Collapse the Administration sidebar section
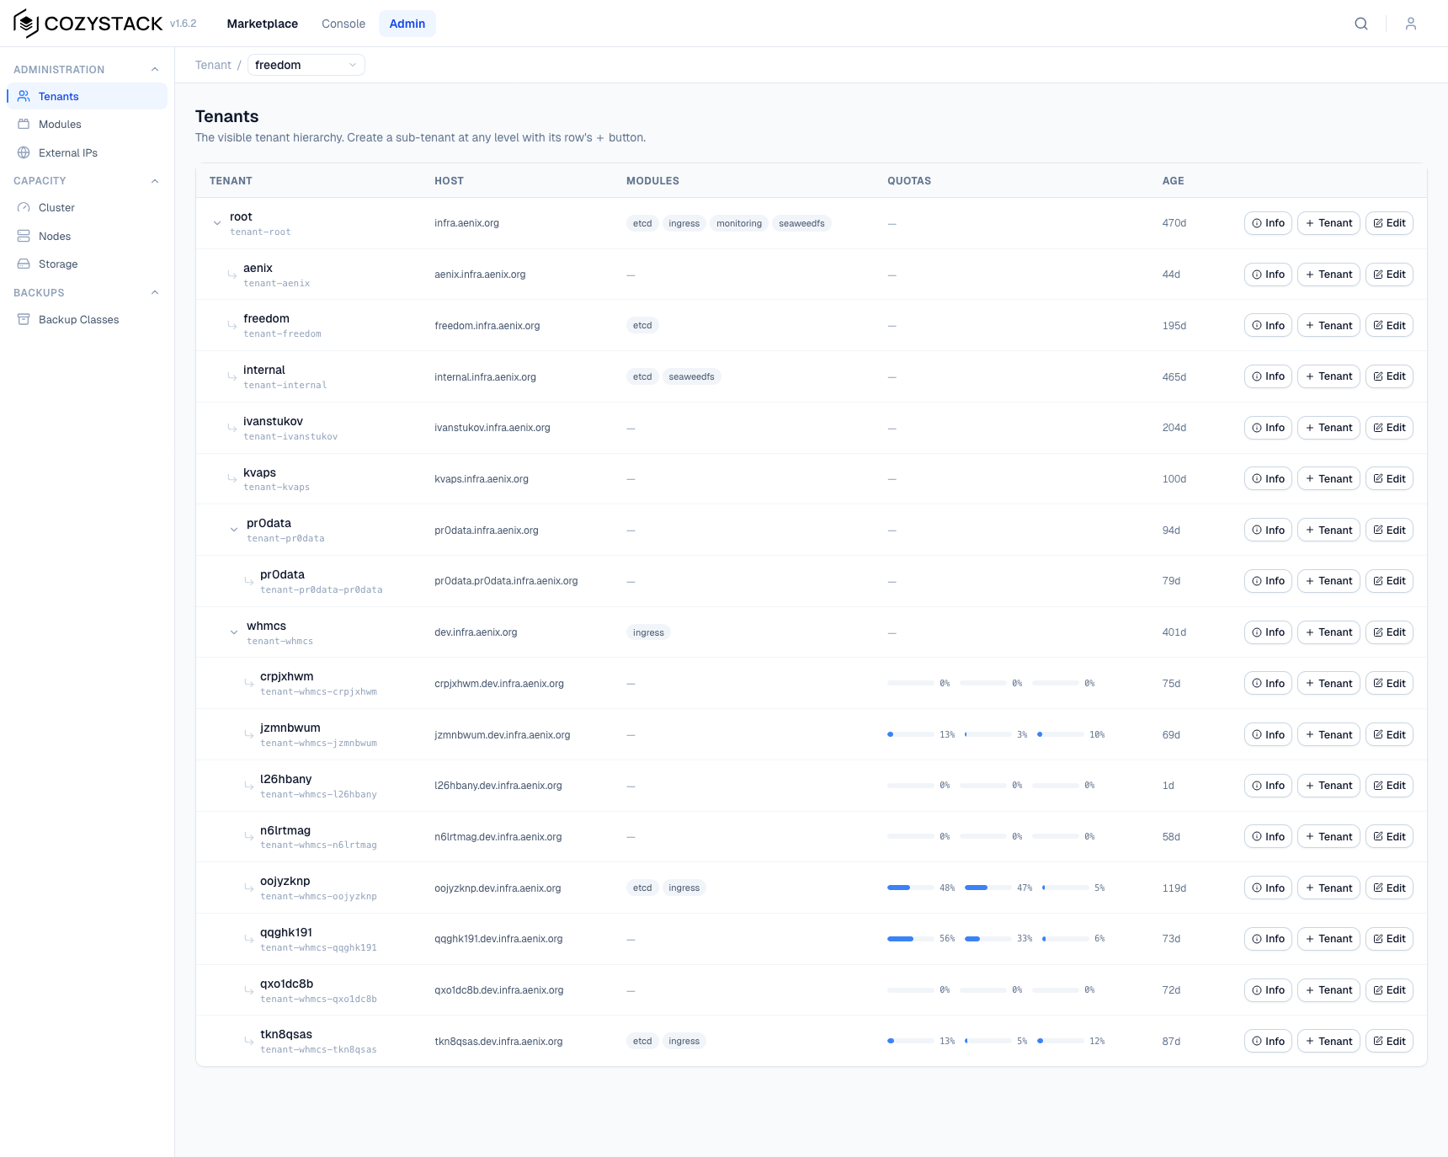The width and height of the screenshot is (1448, 1157). pos(155,69)
